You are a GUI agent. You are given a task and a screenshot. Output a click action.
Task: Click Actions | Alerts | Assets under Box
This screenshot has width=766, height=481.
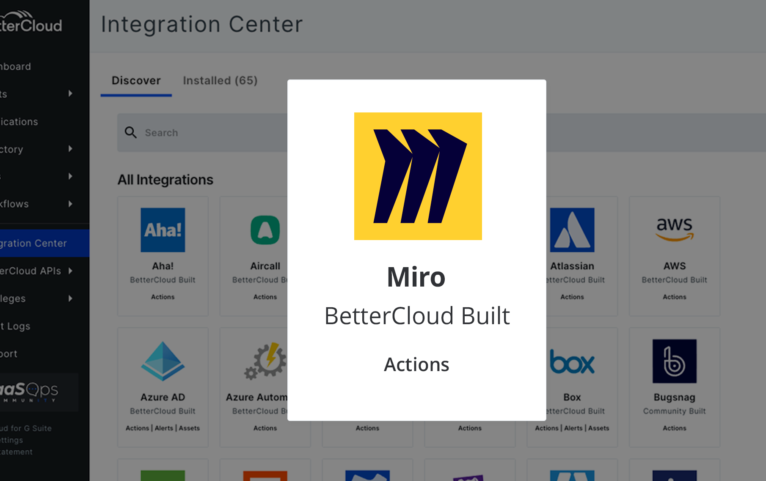[x=572, y=428]
